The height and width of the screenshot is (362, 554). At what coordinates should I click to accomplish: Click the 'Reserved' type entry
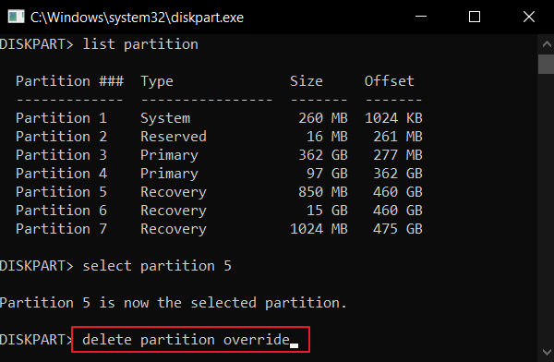(174, 137)
